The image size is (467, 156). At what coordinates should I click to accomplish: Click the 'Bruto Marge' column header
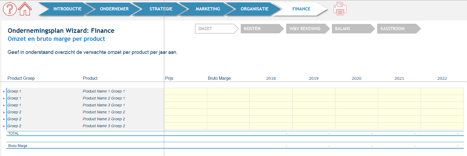click(219, 78)
